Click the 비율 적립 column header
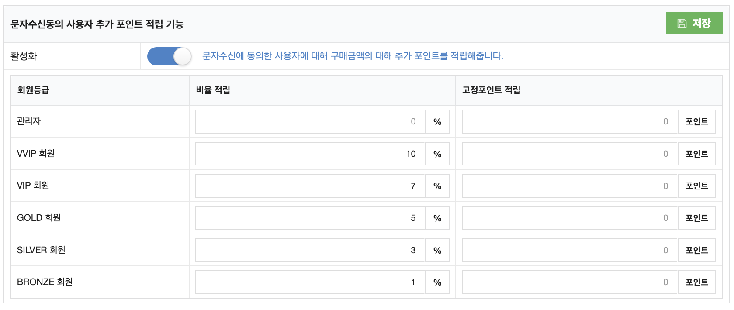 click(213, 90)
